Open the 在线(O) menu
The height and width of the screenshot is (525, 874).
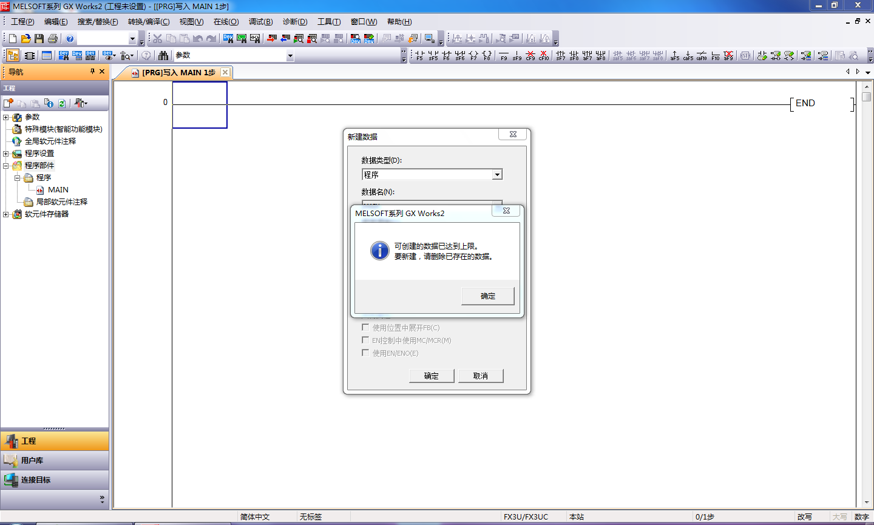pos(226,22)
